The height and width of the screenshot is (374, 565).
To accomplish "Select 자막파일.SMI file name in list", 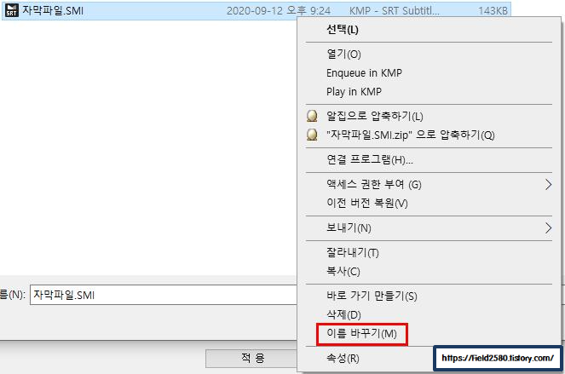I will 53,10.
